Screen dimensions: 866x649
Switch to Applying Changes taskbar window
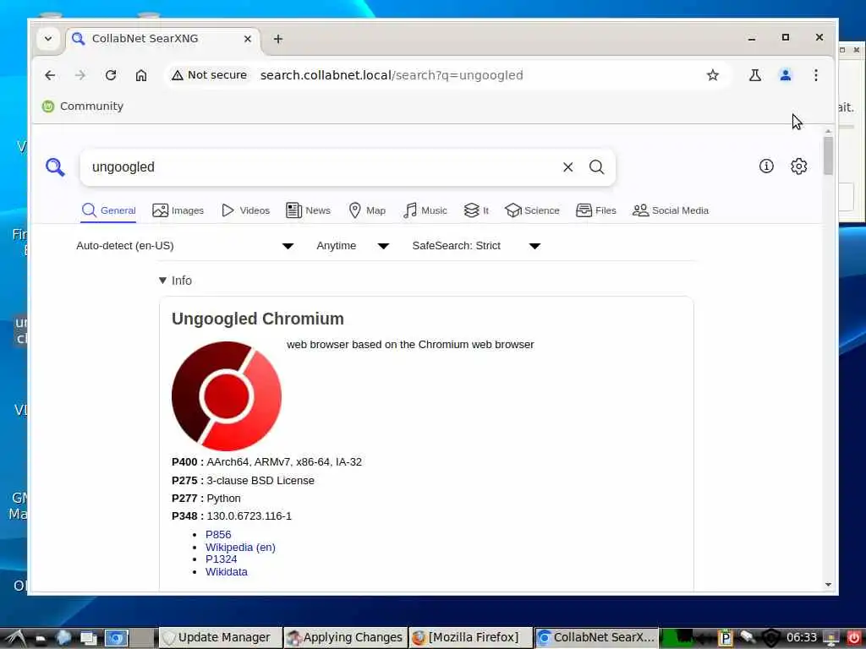[x=346, y=637]
